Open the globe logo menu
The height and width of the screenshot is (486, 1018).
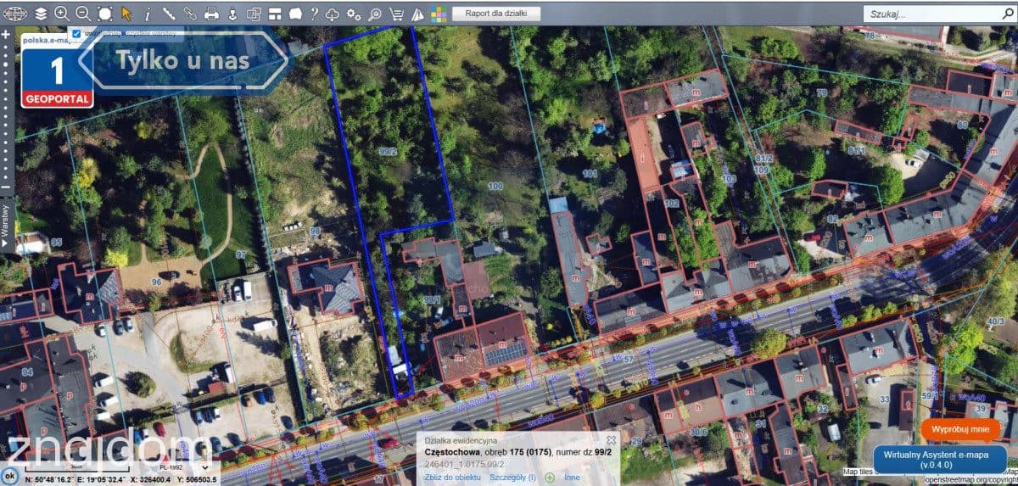(16, 13)
